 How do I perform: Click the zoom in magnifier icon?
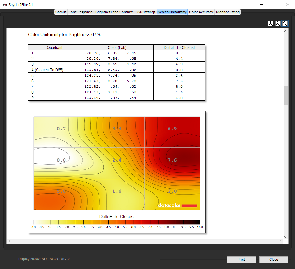coord(271,24)
